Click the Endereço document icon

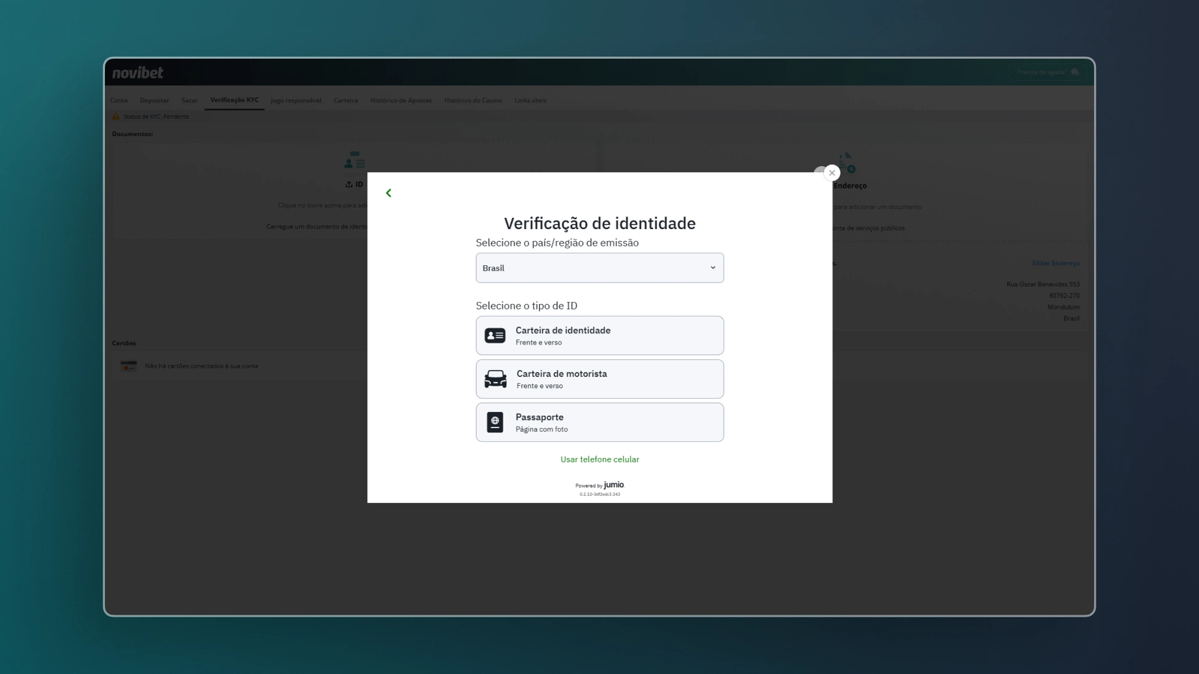tap(847, 164)
